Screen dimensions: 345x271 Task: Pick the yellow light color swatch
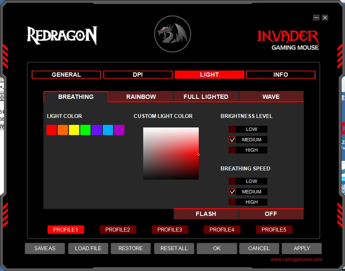click(x=74, y=130)
